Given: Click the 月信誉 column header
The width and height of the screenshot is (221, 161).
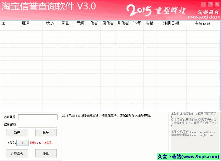Looking at the screenshot, I should point(123,23).
